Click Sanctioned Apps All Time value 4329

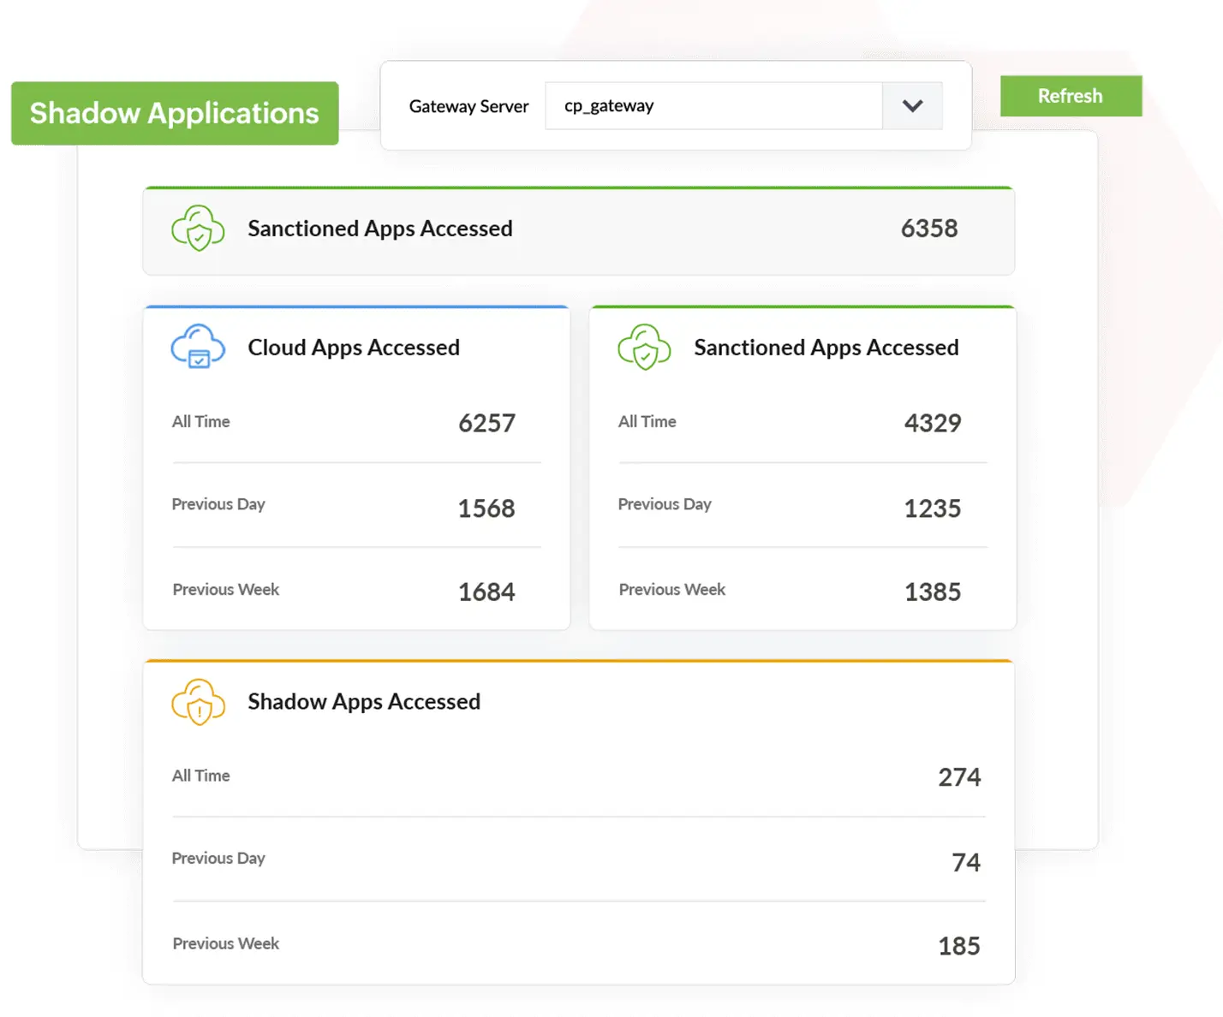tap(933, 423)
